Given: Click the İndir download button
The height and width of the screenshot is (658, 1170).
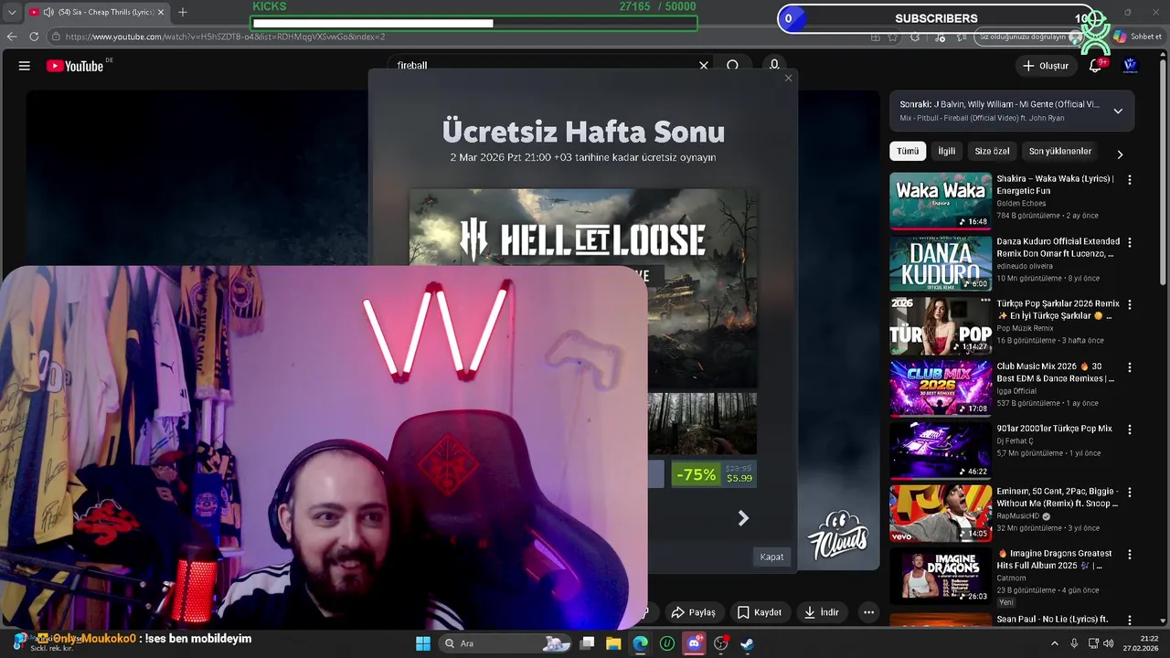Looking at the screenshot, I should (x=822, y=612).
